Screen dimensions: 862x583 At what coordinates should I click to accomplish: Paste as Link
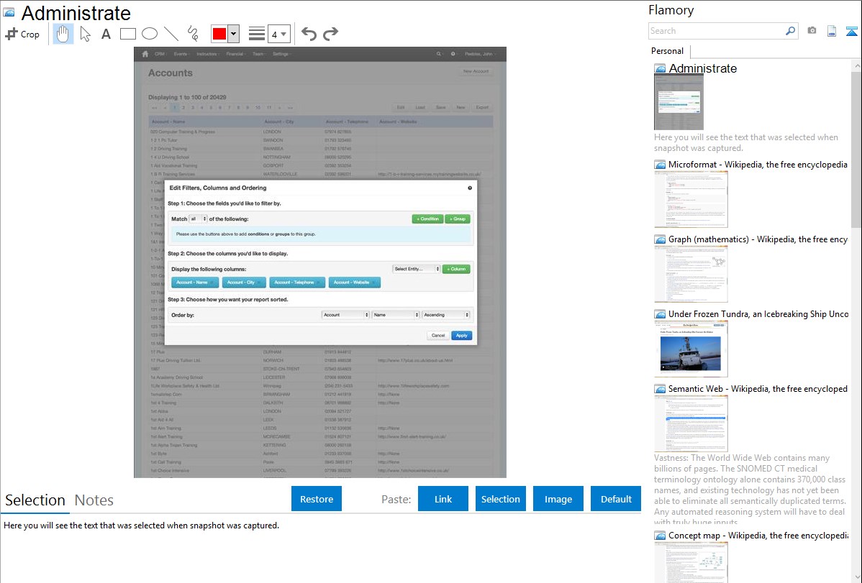point(443,499)
